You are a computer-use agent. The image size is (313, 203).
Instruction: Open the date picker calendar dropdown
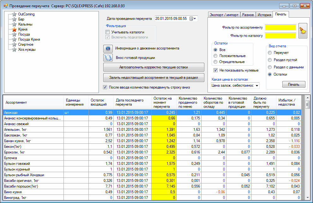(193, 19)
